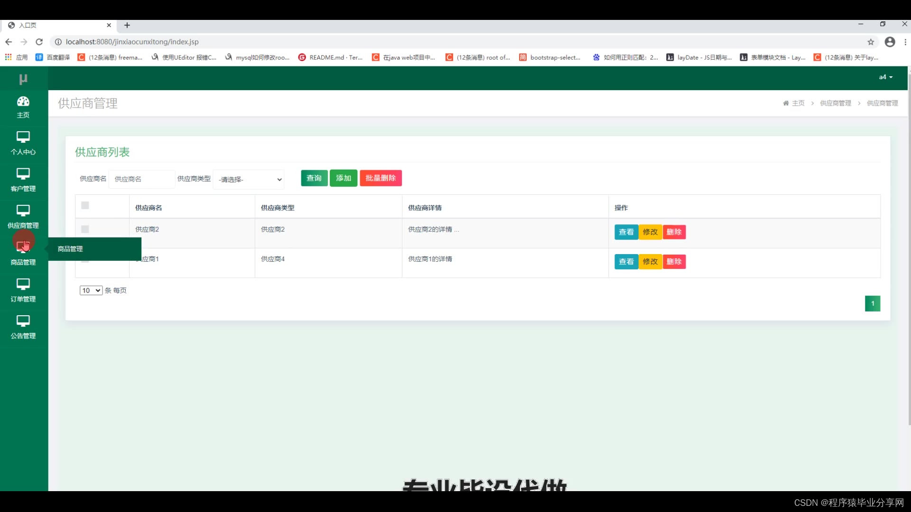Click the green 查询 button
Screen dimensions: 911x512
point(314,178)
